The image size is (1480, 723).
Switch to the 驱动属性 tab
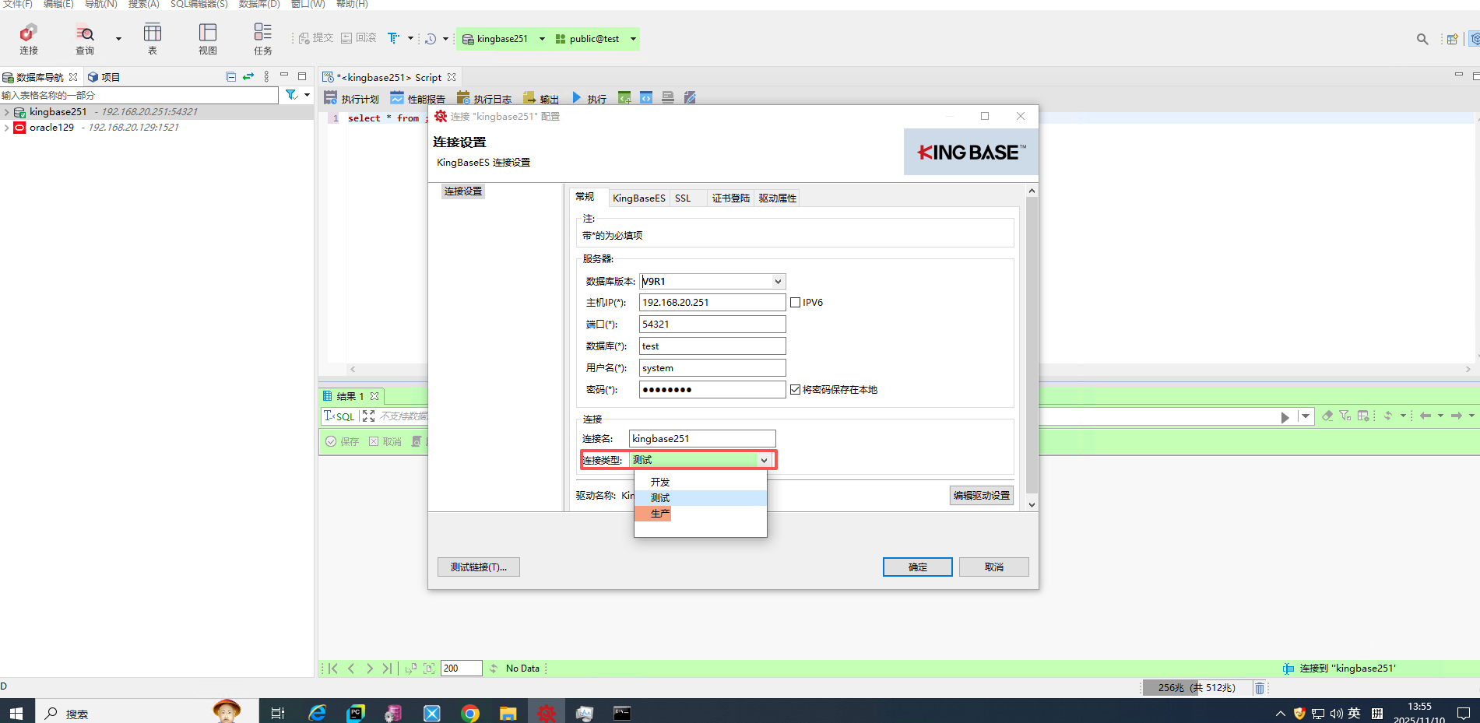(777, 198)
